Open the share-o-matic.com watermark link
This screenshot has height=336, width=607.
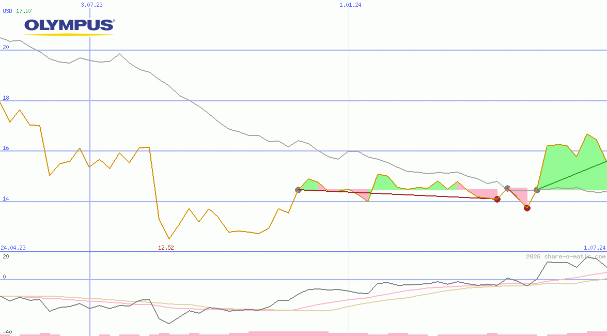(565, 256)
